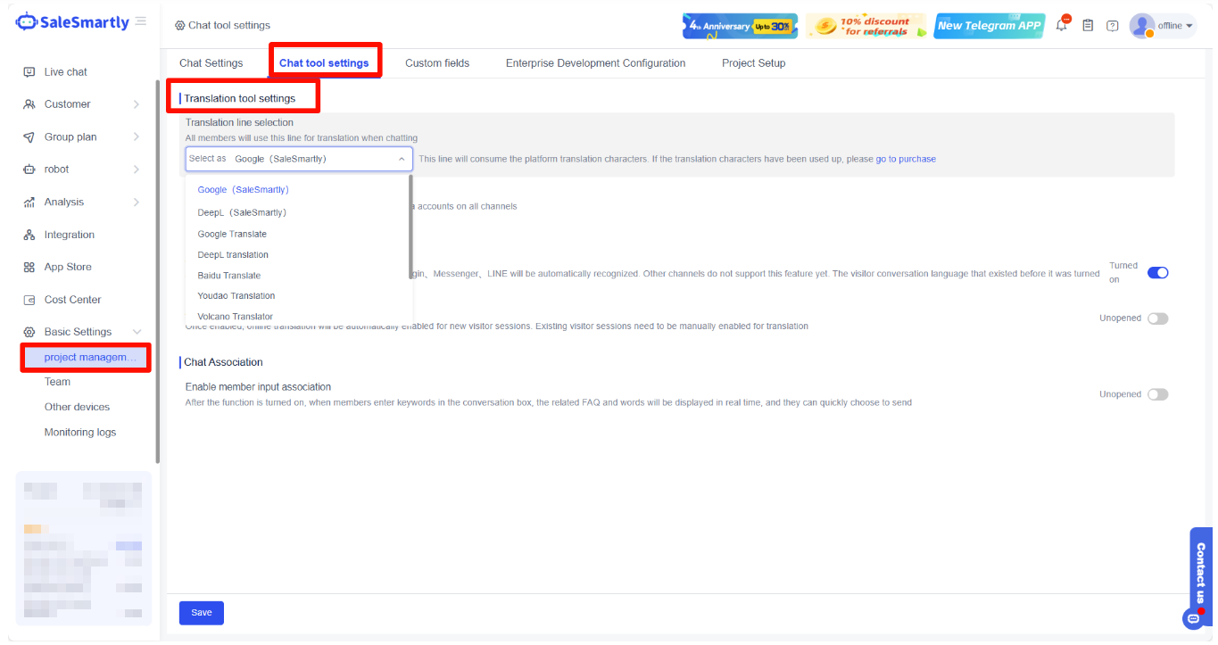1218x645 pixels.
Task: Open the translation line selection combo box
Action: pyautogui.click(x=299, y=159)
